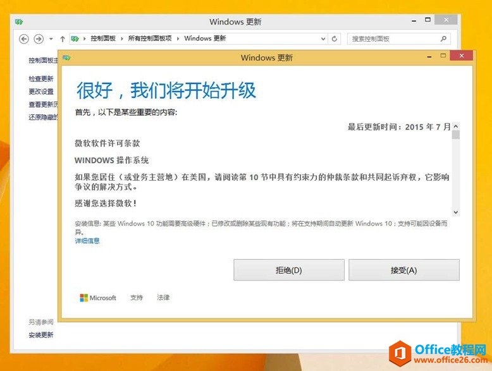Maximize the front Windows 更新 dialog
This screenshot has width=492, height=371.
[x=443, y=56]
